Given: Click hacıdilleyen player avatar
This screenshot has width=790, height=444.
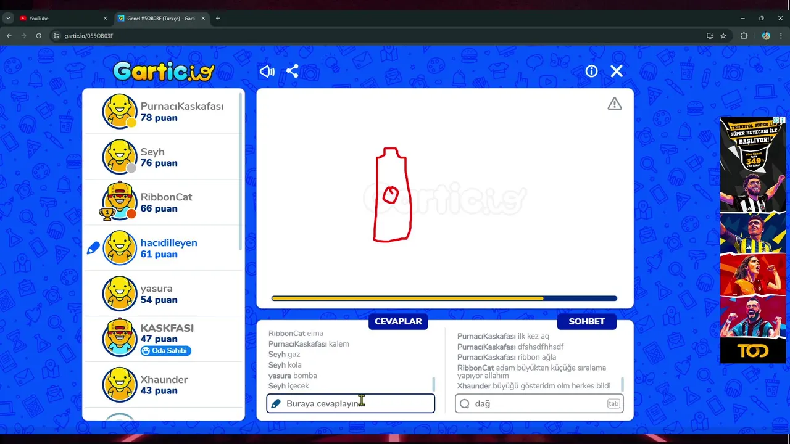Looking at the screenshot, I should click(x=119, y=248).
